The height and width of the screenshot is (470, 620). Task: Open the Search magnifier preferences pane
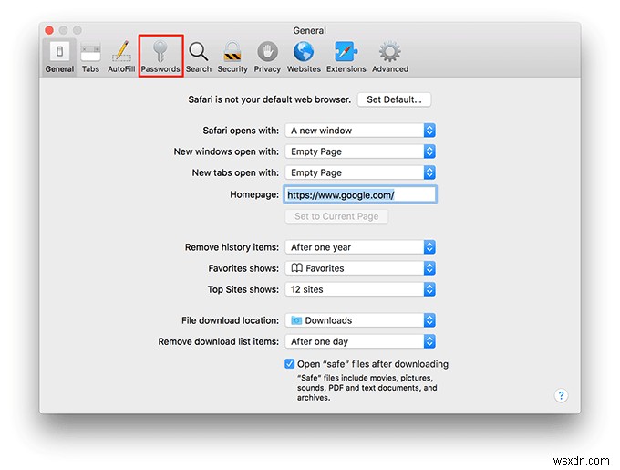point(199,57)
